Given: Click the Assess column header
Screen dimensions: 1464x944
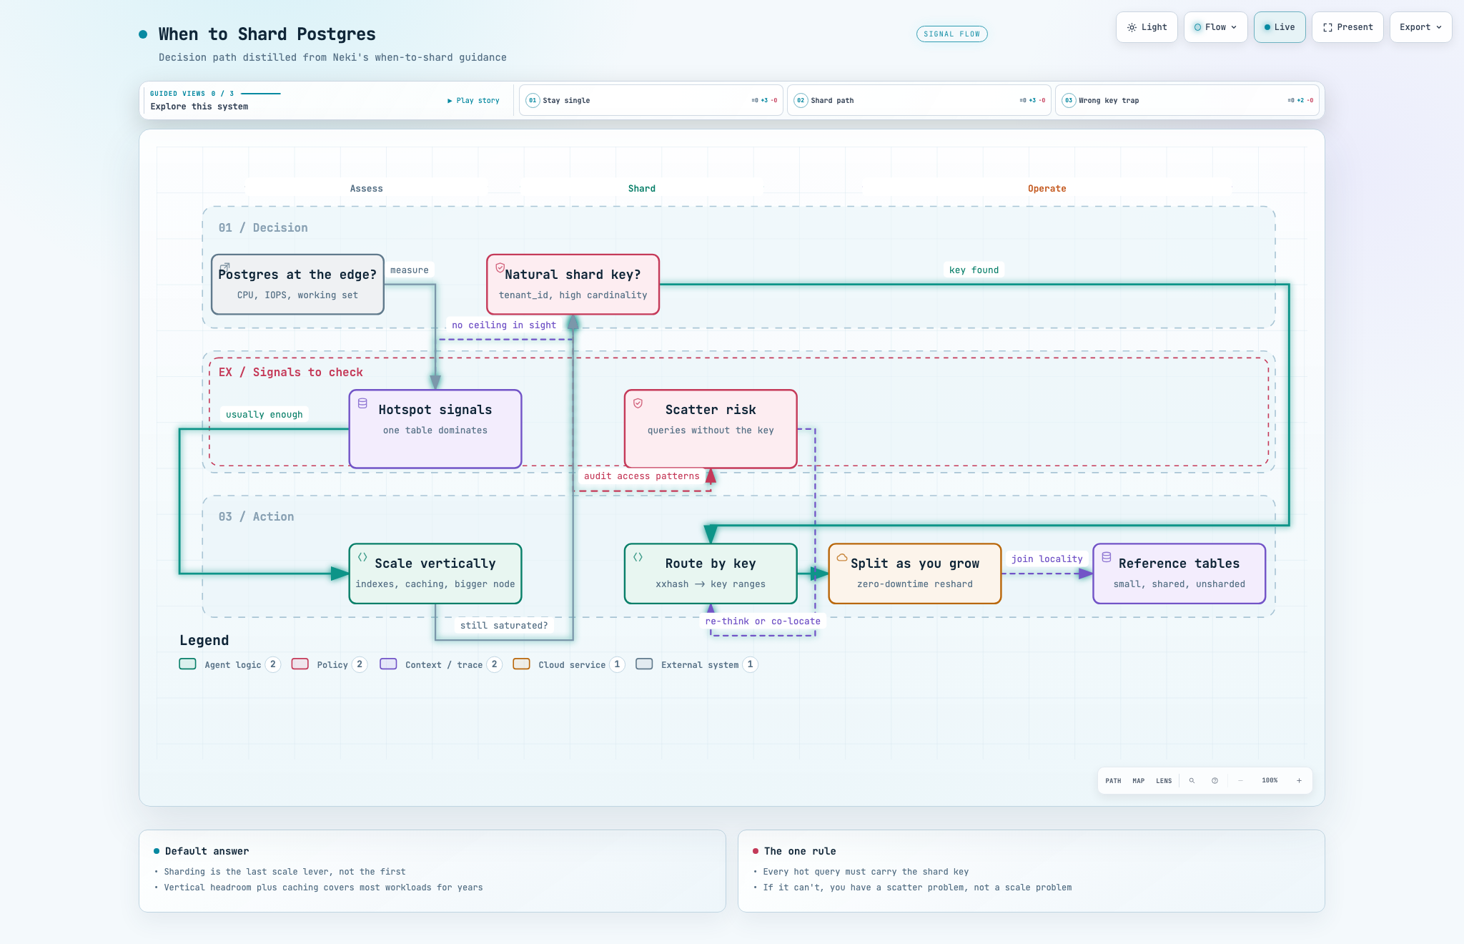Looking at the screenshot, I should click(367, 188).
